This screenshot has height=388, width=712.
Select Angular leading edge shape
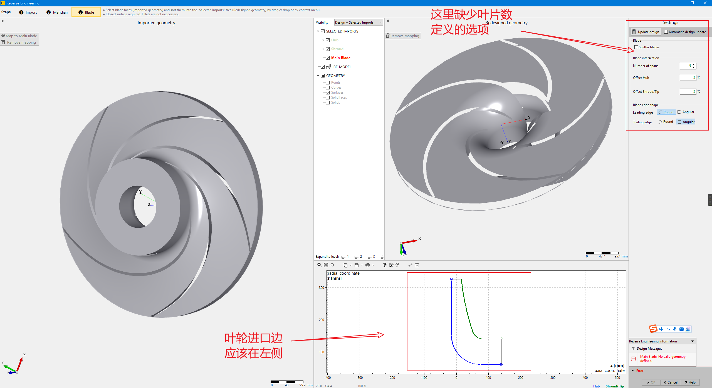coord(686,112)
